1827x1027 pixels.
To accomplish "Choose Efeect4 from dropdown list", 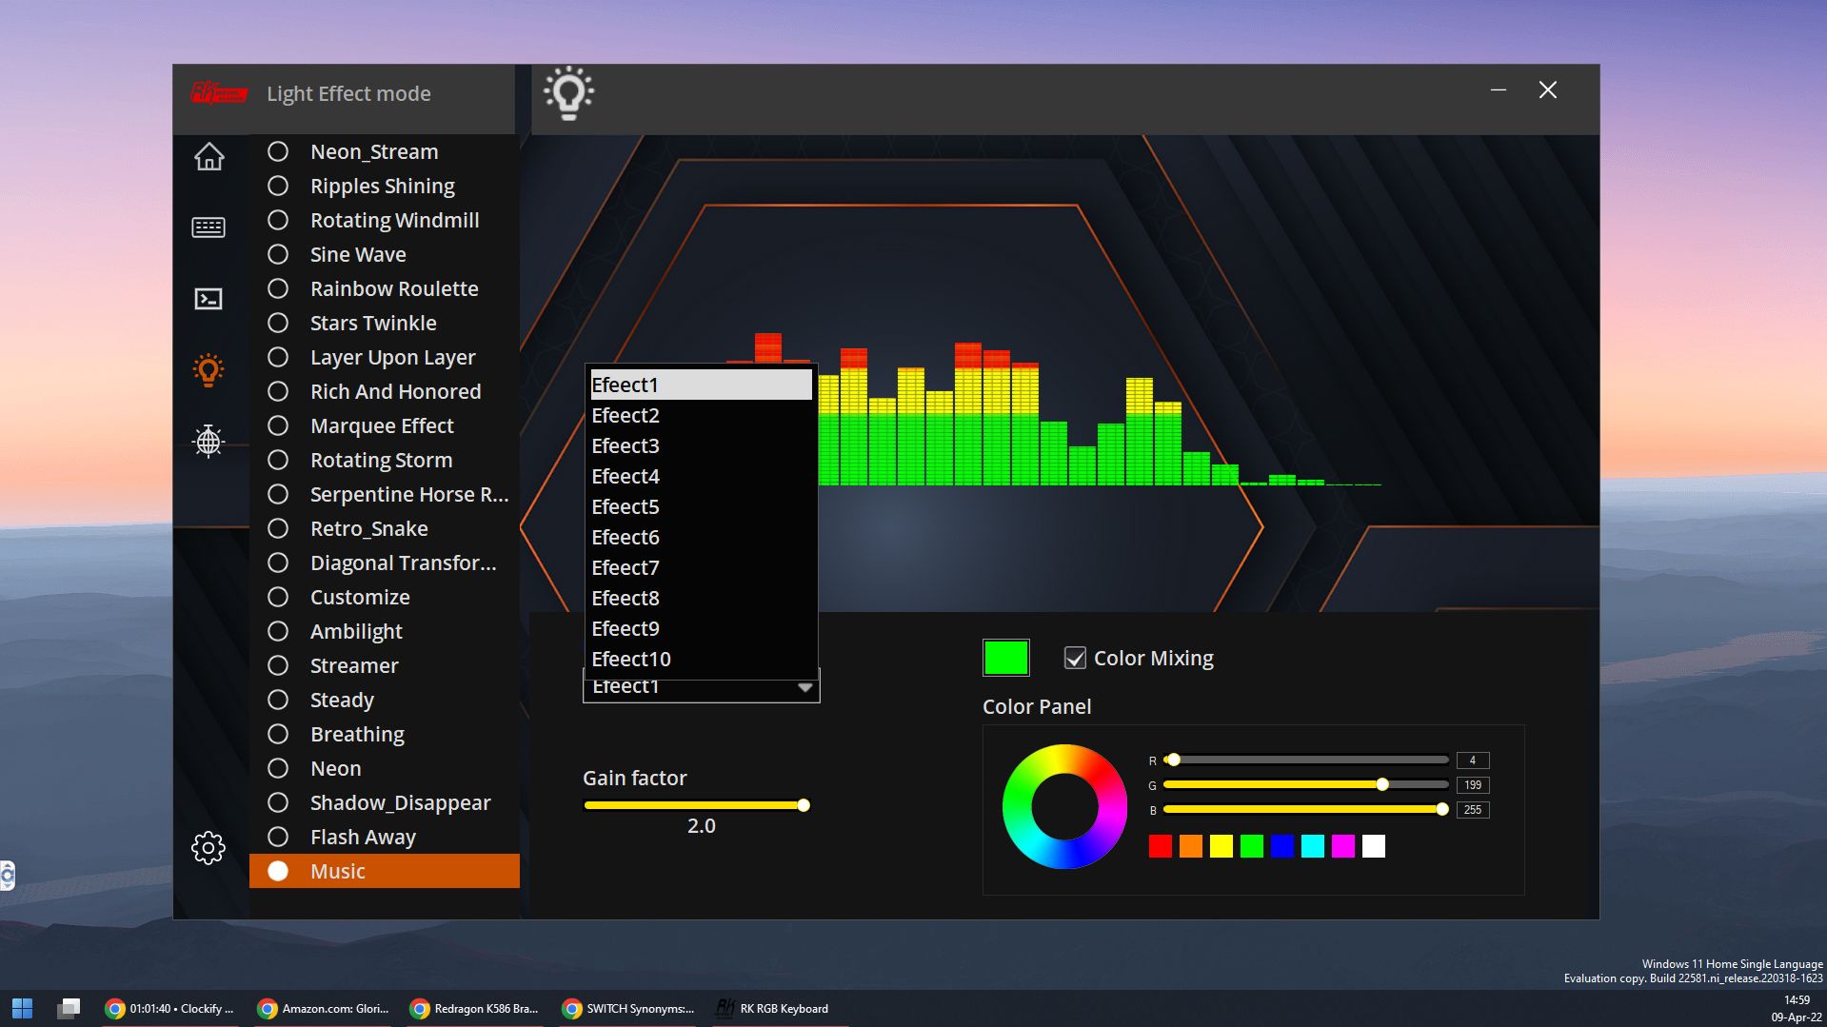I will pyautogui.click(x=701, y=476).
